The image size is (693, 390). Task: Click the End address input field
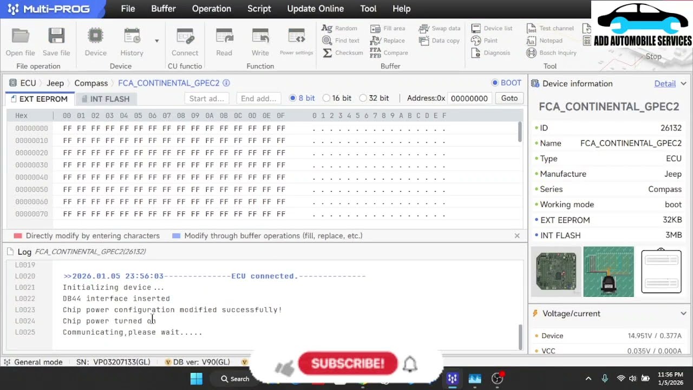pyautogui.click(x=259, y=99)
